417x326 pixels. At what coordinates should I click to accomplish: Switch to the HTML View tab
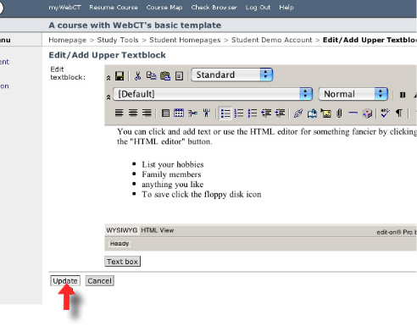click(158, 230)
